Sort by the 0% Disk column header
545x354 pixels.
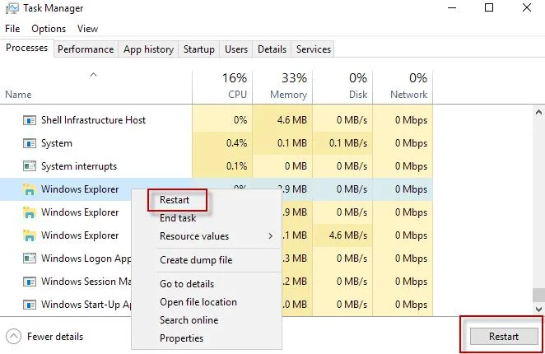[342, 86]
